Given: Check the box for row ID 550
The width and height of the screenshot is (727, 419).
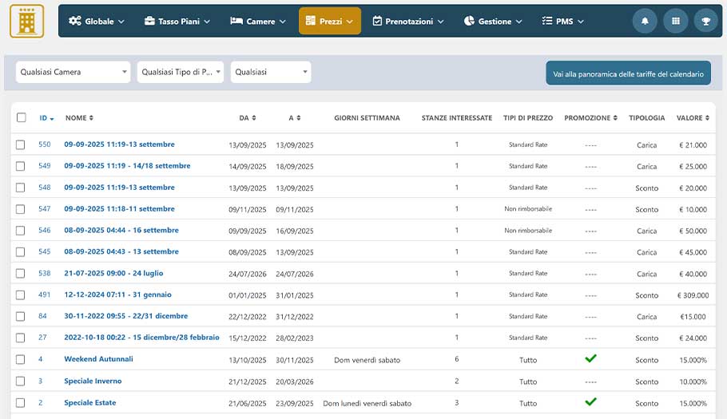Looking at the screenshot, I should click(21, 144).
